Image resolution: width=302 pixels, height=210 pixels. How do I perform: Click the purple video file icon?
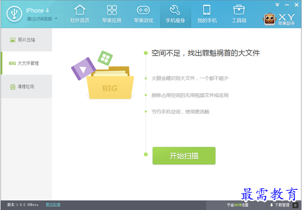pos(84,68)
